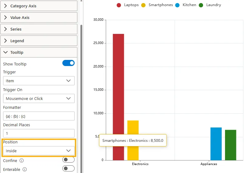244x173 pixels.
Task: Enable the Confine toggle
Action: pos(68,160)
